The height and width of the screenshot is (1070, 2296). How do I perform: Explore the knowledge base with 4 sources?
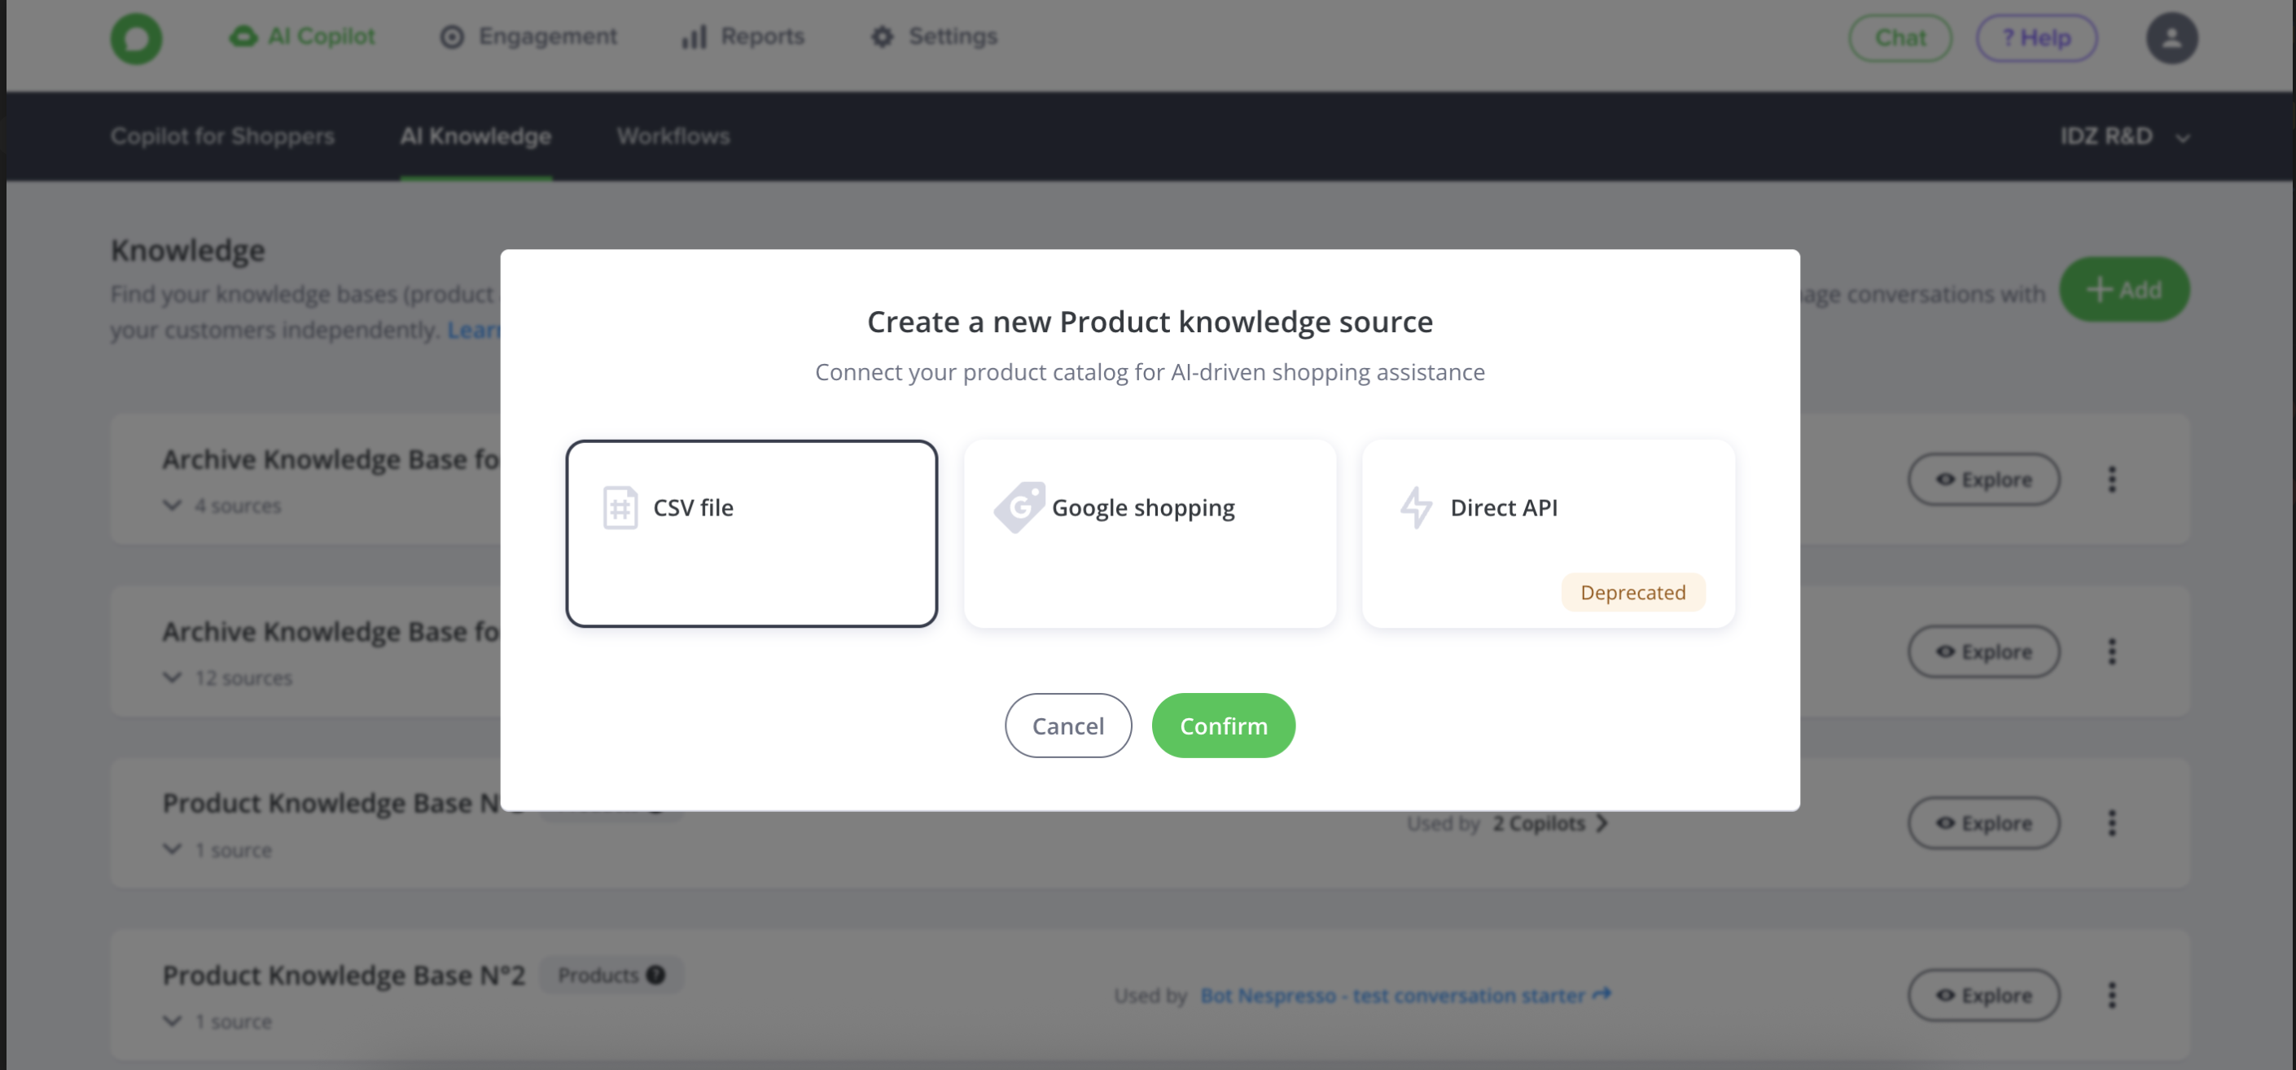1983,480
